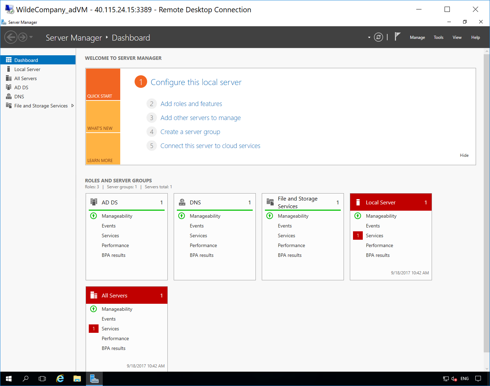
Task: Select All Servers in the sidebar
Action: [x=38, y=78]
